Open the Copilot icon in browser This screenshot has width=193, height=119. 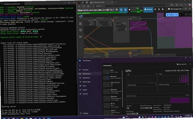[x=190, y=5]
